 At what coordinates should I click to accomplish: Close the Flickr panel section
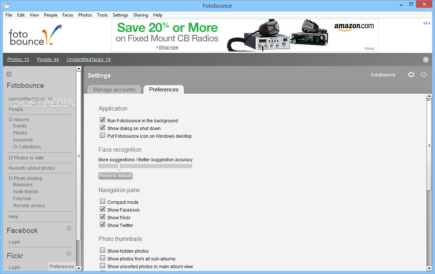(x=69, y=254)
